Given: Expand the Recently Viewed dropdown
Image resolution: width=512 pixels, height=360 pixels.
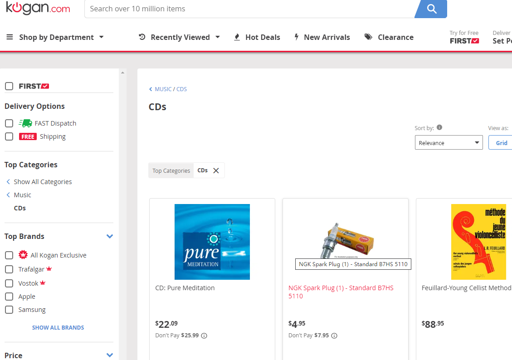Looking at the screenshot, I should [x=179, y=37].
